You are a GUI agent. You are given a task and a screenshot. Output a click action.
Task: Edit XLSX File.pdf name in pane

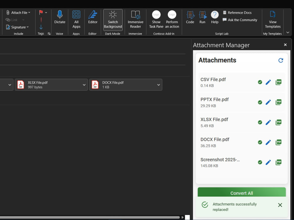click(x=268, y=122)
